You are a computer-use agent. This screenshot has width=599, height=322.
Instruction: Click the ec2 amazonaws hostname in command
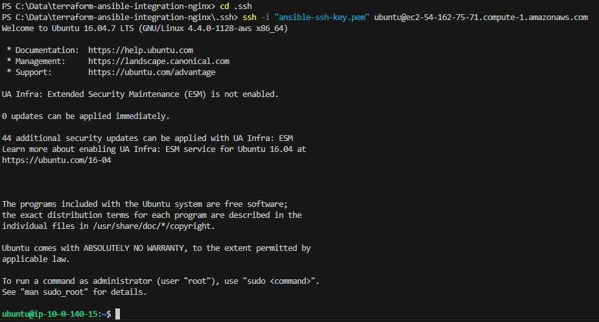(x=481, y=17)
